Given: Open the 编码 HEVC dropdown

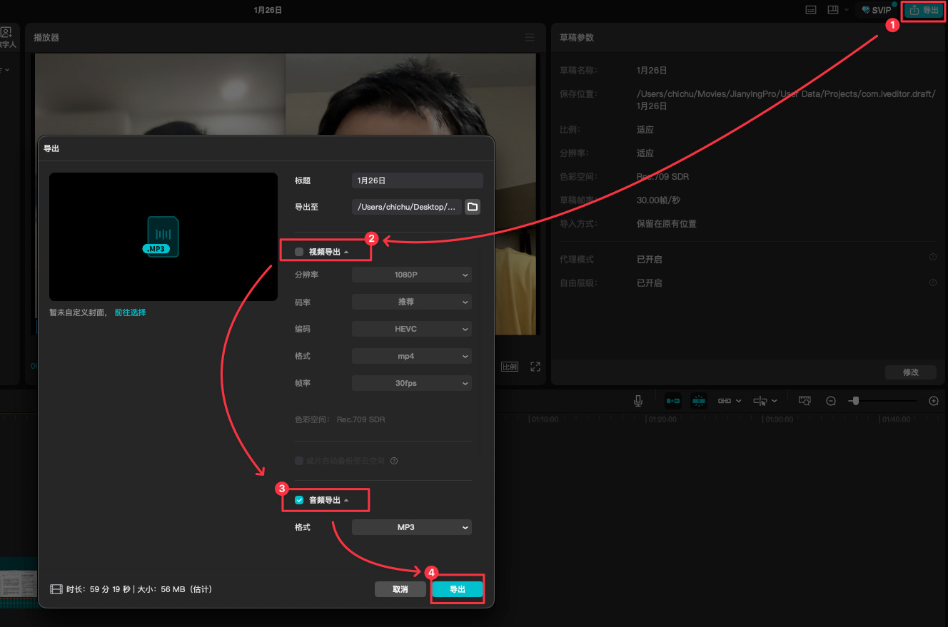Looking at the screenshot, I should click(x=412, y=329).
